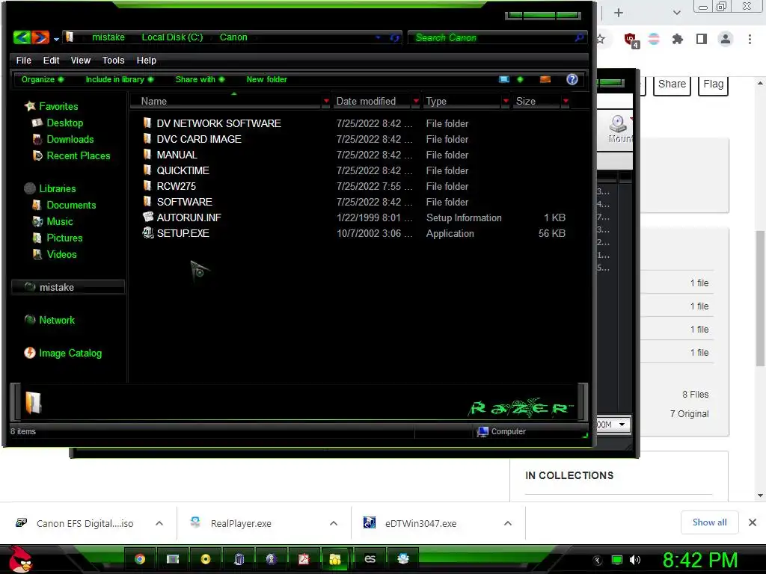
Task: Open the Chrome profile avatar
Action: (726, 39)
